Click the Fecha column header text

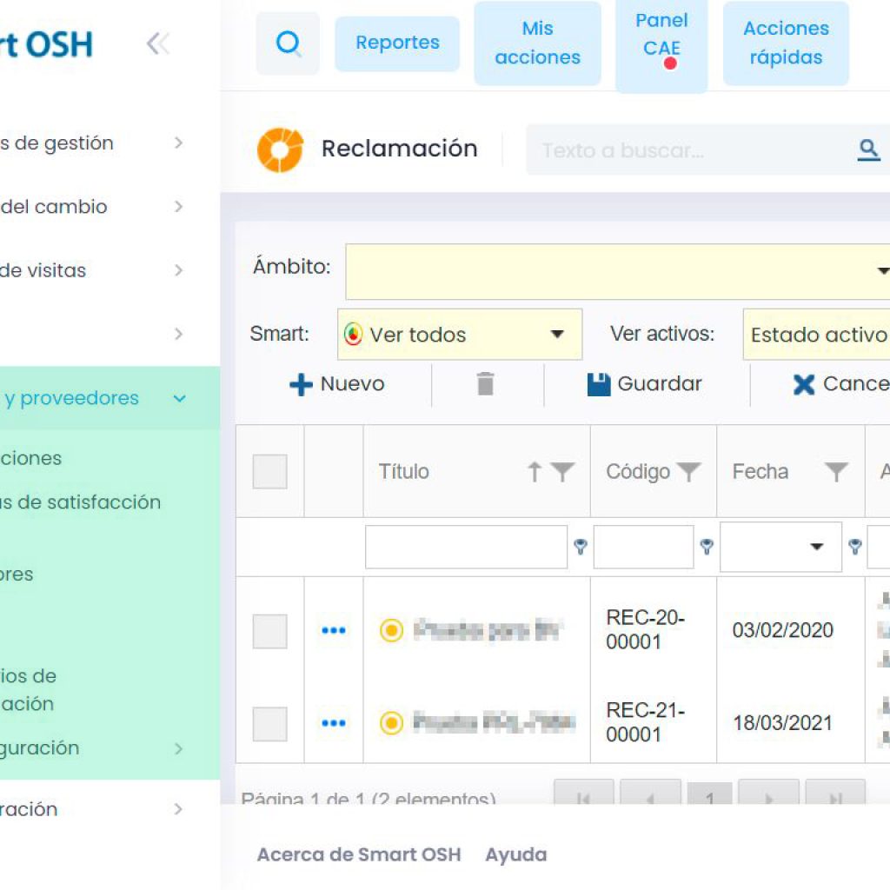pos(760,472)
